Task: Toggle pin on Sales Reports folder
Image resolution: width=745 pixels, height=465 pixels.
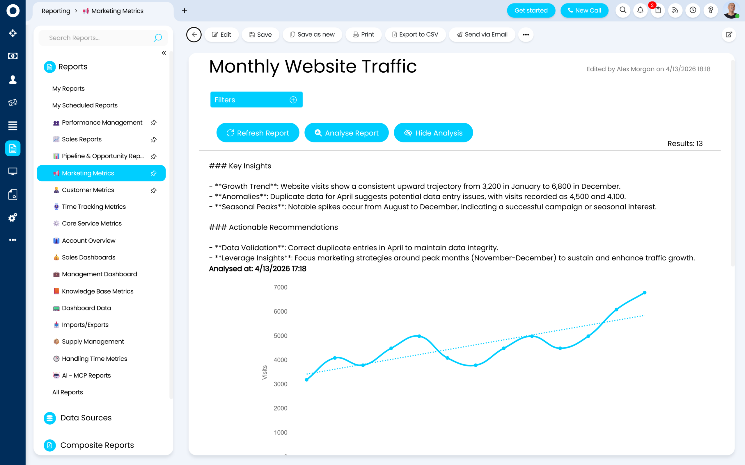Action: (x=154, y=139)
